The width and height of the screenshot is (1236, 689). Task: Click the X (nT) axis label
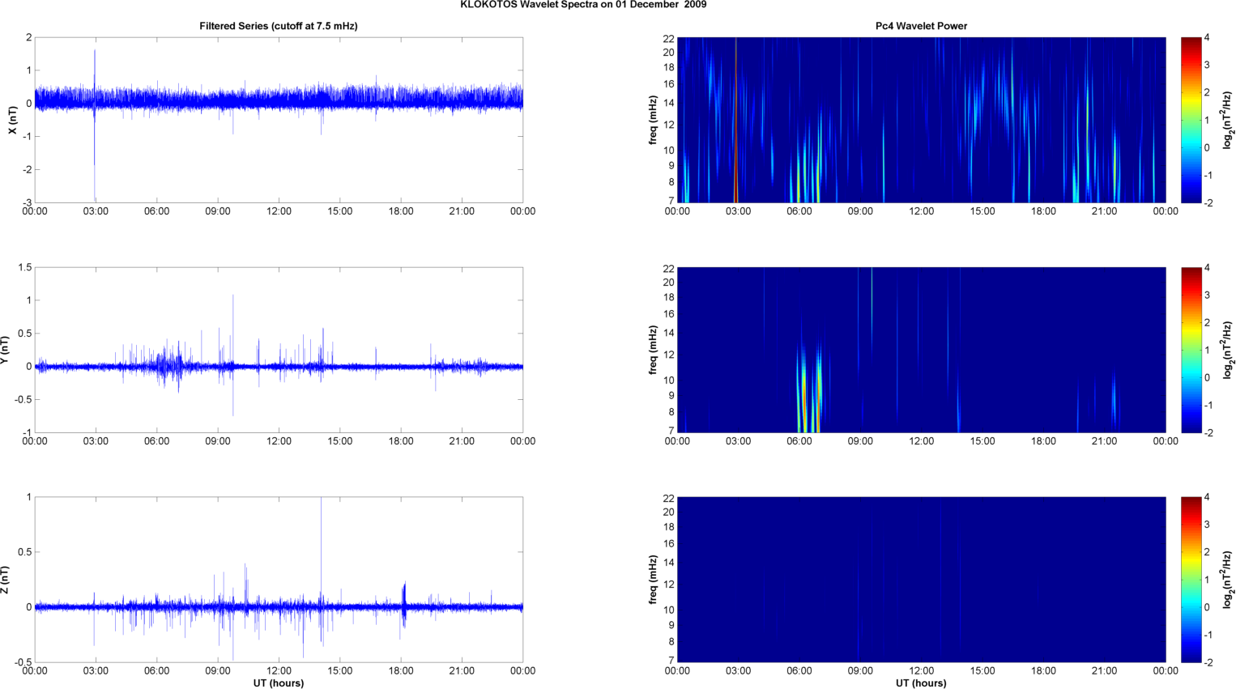coord(12,120)
